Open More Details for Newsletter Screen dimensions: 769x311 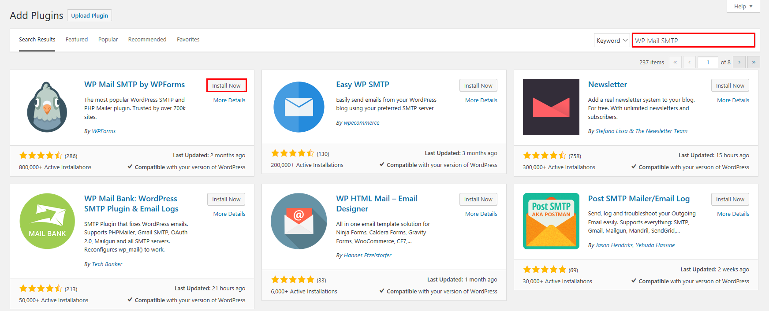[733, 100]
